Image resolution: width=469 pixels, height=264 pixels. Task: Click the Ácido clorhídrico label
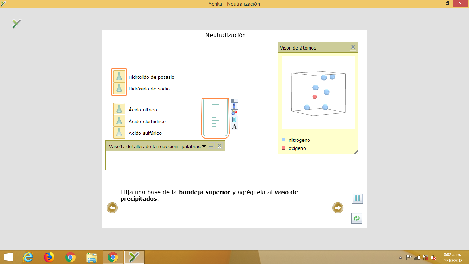click(x=147, y=121)
